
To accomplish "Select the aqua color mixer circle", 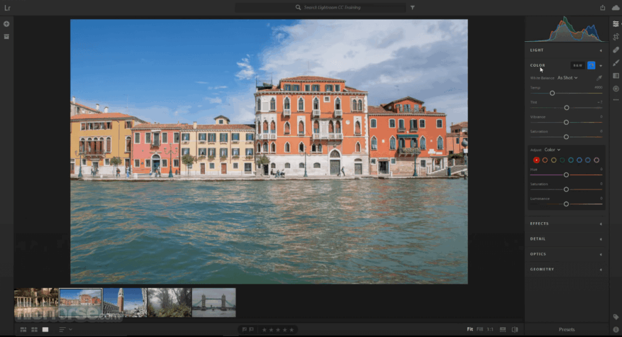I will (x=571, y=160).
